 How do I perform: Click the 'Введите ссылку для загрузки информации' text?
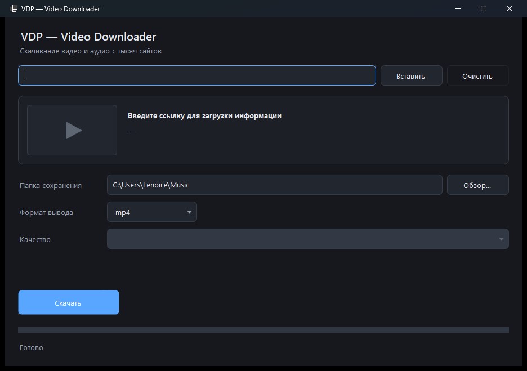click(x=205, y=116)
